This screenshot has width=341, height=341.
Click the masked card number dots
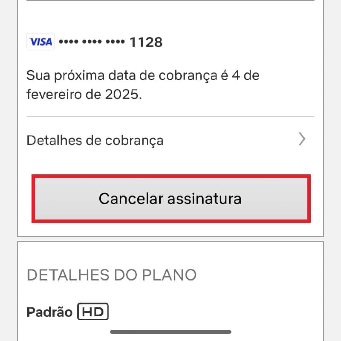tap(92, 41)
